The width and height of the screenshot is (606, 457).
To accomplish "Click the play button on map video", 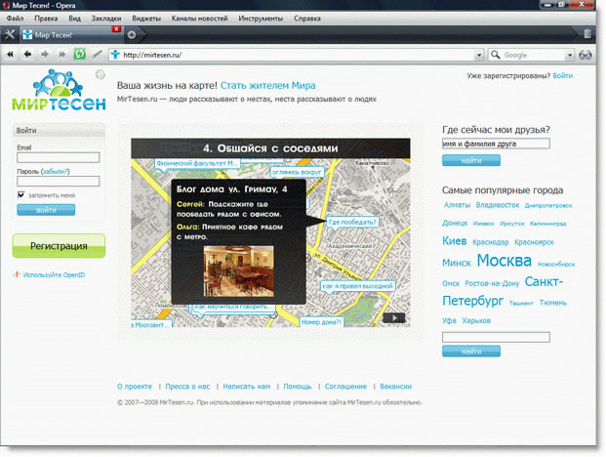I will (x=392, y=316).
